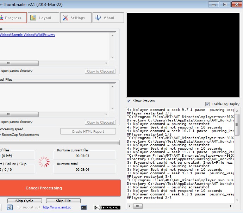Click the Runtime total value 00:03:04
The image size is (243, 213).
point(82,170)
